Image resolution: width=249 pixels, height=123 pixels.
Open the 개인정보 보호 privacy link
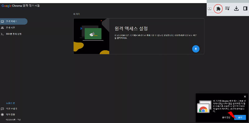point(10,120)
